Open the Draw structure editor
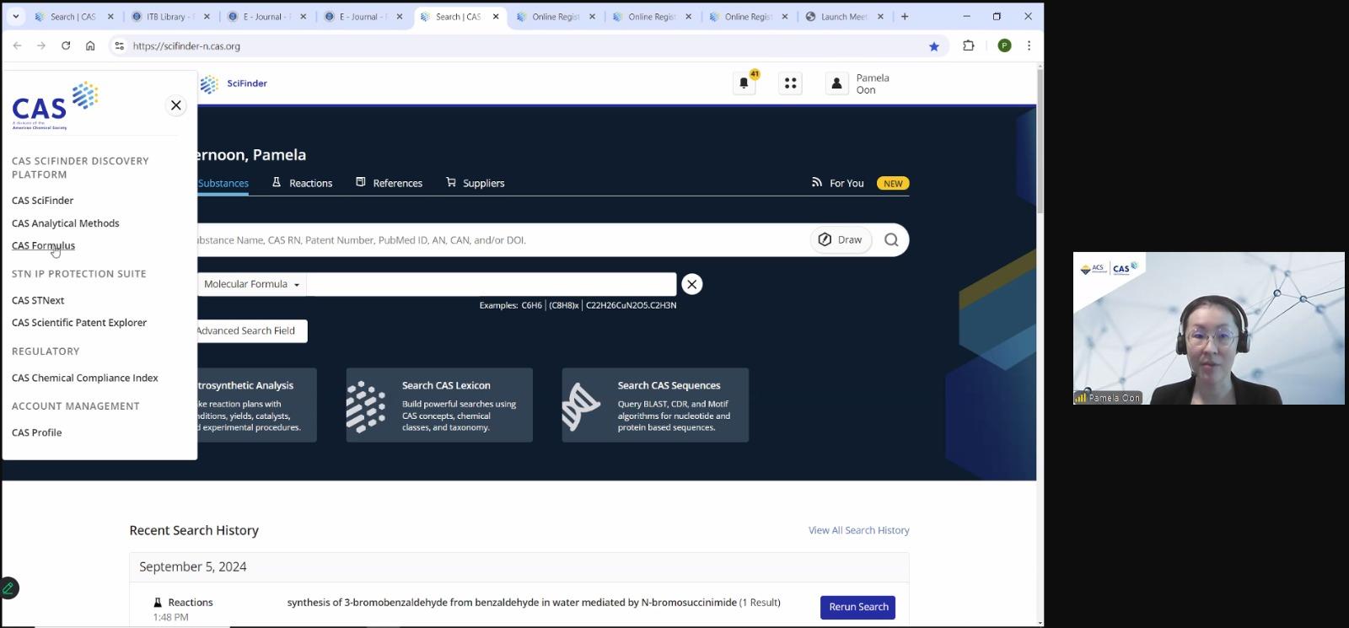This screenshot has height=628, width=1349. [841, 240]
